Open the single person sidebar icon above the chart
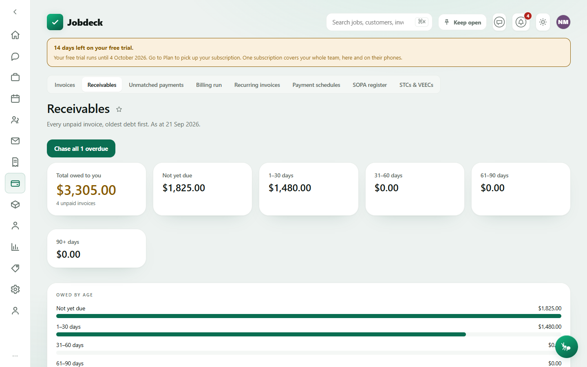Viewport: 587px width, 367px height. pyautogui.click(x=15, y=226)
